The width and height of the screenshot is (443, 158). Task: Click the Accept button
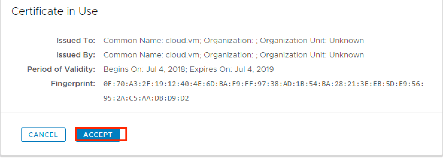click(98, 135)
